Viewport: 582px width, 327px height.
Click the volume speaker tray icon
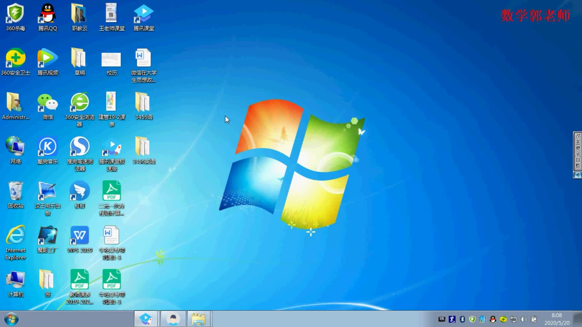click(523, 319)
